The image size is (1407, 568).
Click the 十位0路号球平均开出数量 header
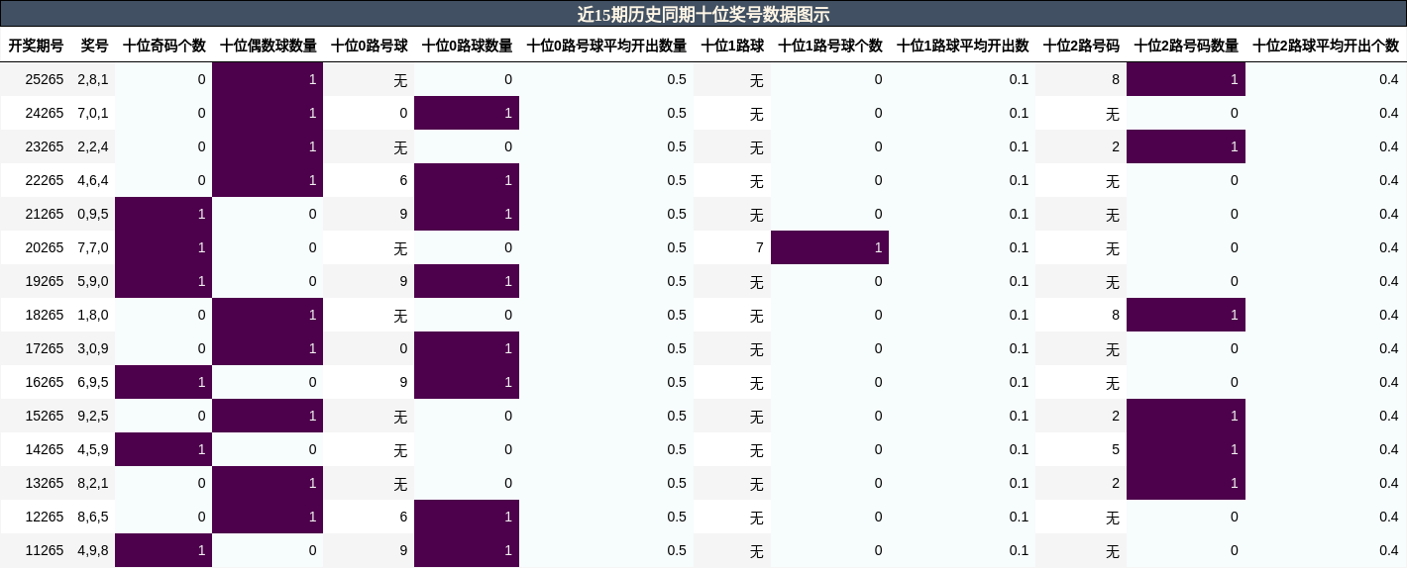click(x=606, y=46)
